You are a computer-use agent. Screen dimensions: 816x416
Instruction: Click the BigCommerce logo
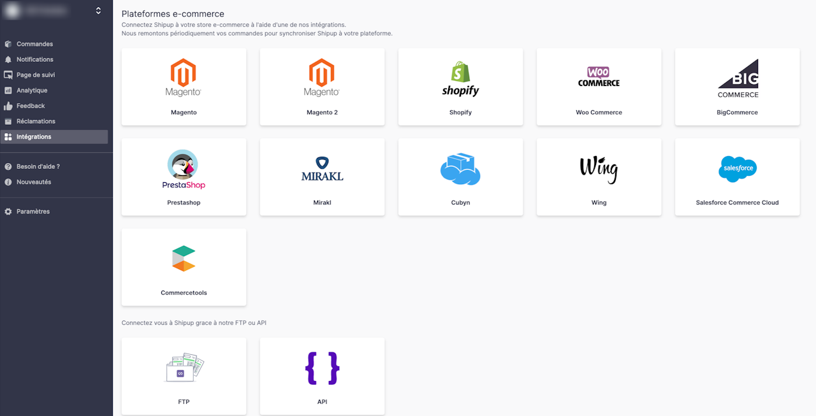(x=738, y=78)
